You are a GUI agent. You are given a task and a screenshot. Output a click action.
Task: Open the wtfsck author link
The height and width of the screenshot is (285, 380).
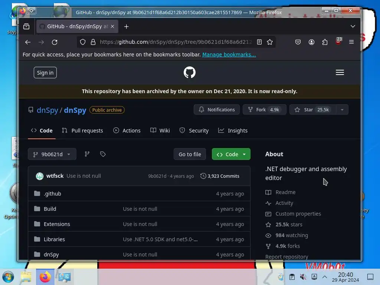(x=55, y=176)
